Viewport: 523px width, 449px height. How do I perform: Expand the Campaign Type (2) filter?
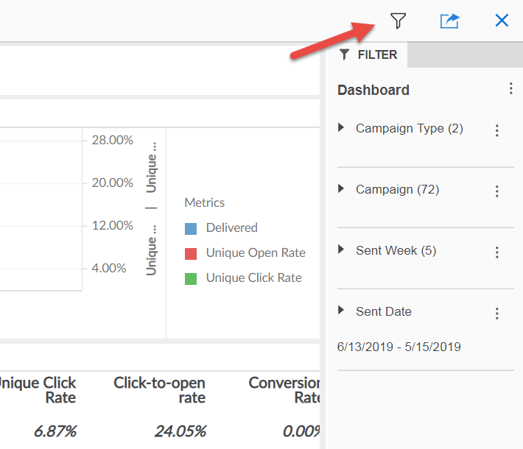(x=341, y=128)
